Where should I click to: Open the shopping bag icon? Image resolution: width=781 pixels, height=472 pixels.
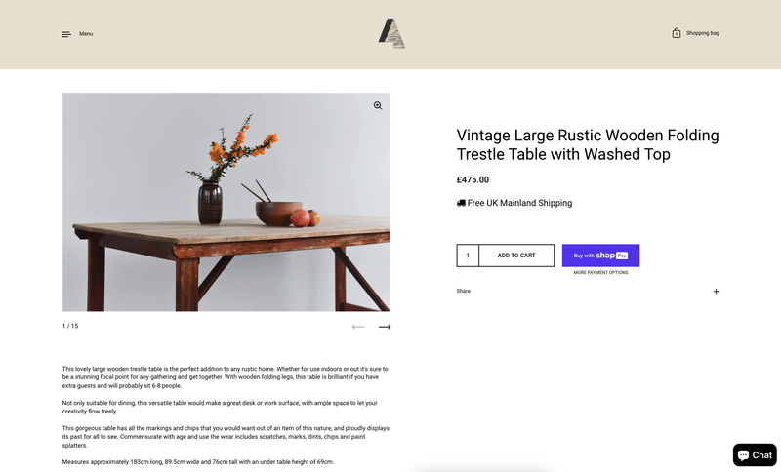tap(676, 33)
